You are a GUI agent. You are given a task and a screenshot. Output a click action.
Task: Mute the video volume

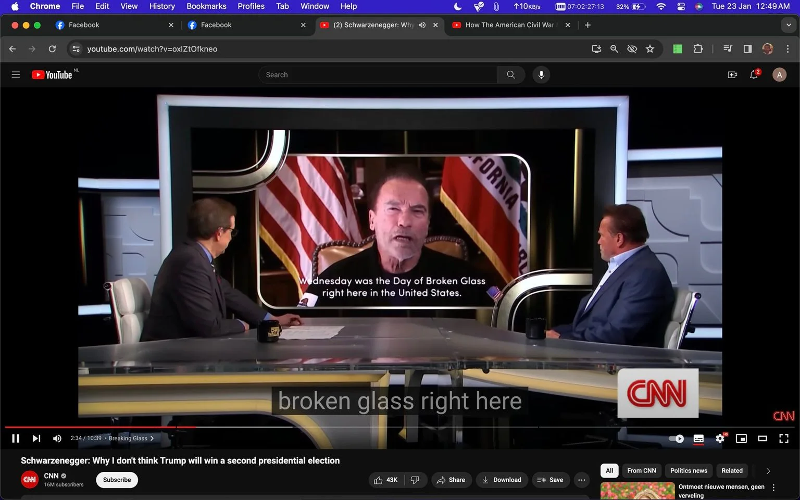[57, 439]
